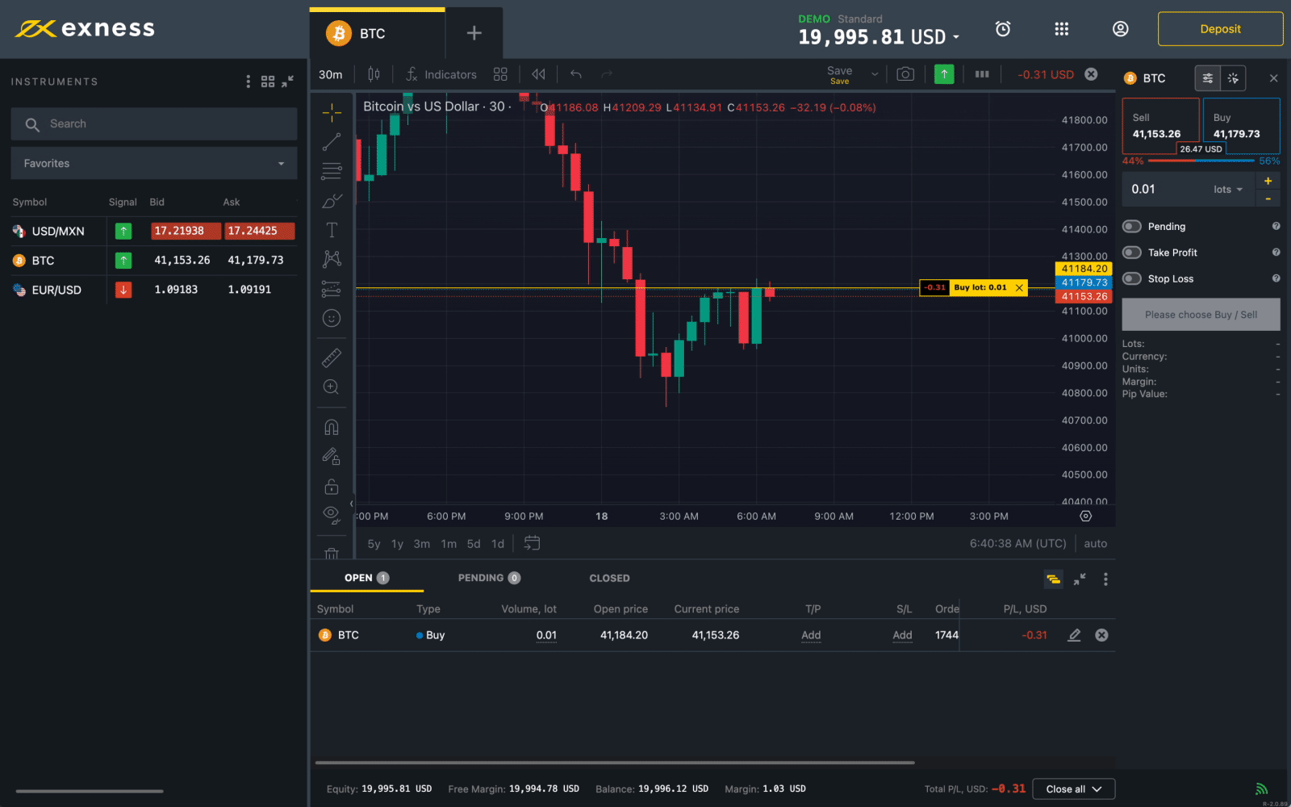Open the Save layout dropdown arrow

(875, 74)
